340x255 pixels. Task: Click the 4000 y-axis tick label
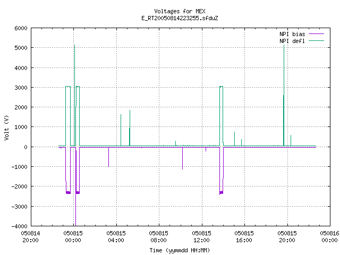[21, 68]
